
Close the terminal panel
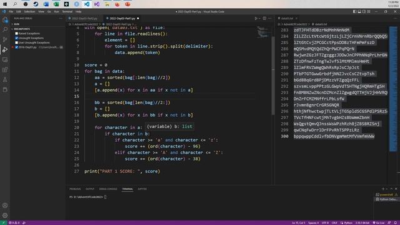click(x=396, y=189)
